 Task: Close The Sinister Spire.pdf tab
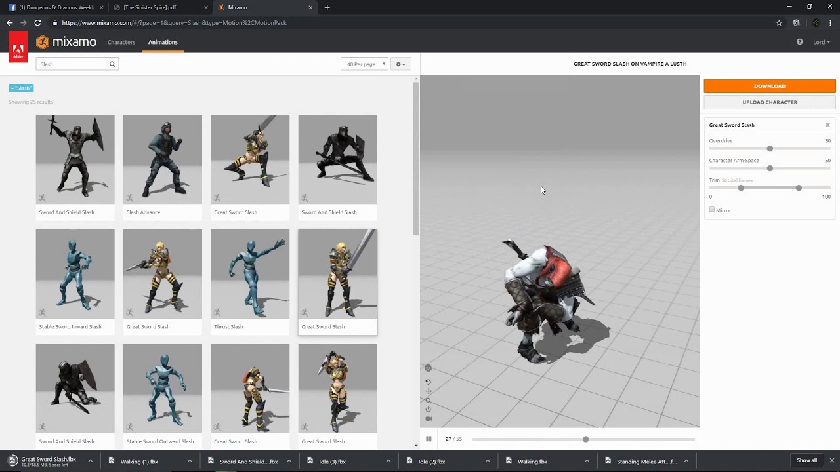[205, 7]
